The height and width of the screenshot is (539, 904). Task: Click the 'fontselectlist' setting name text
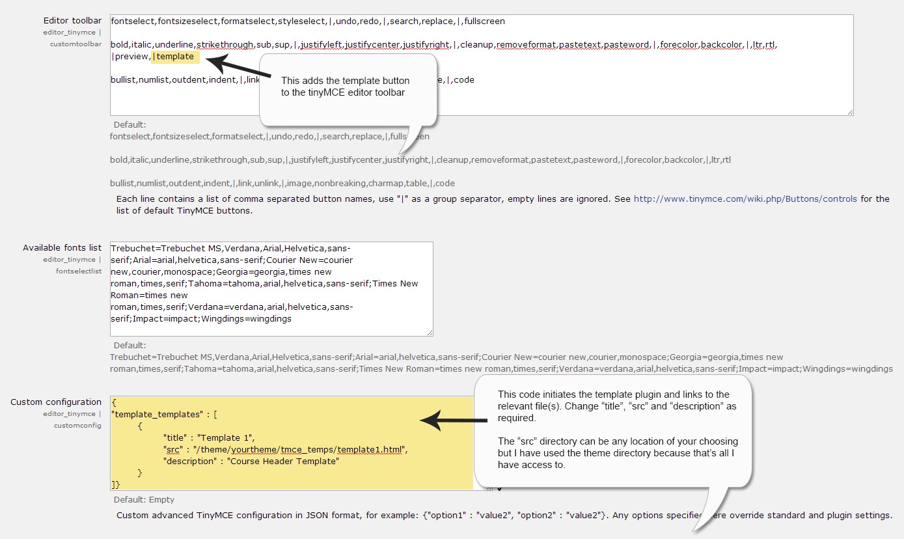click(79, 271)
